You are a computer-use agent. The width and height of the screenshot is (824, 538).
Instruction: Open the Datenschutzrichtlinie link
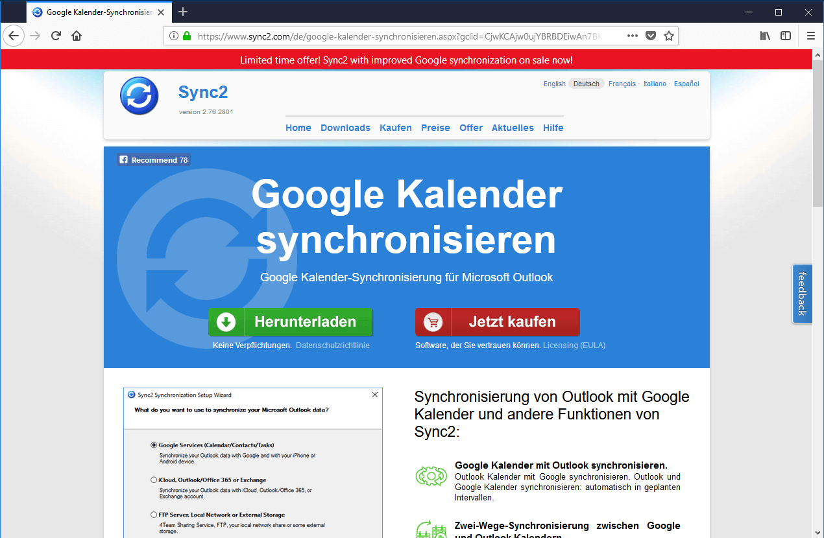click(331, 345)
